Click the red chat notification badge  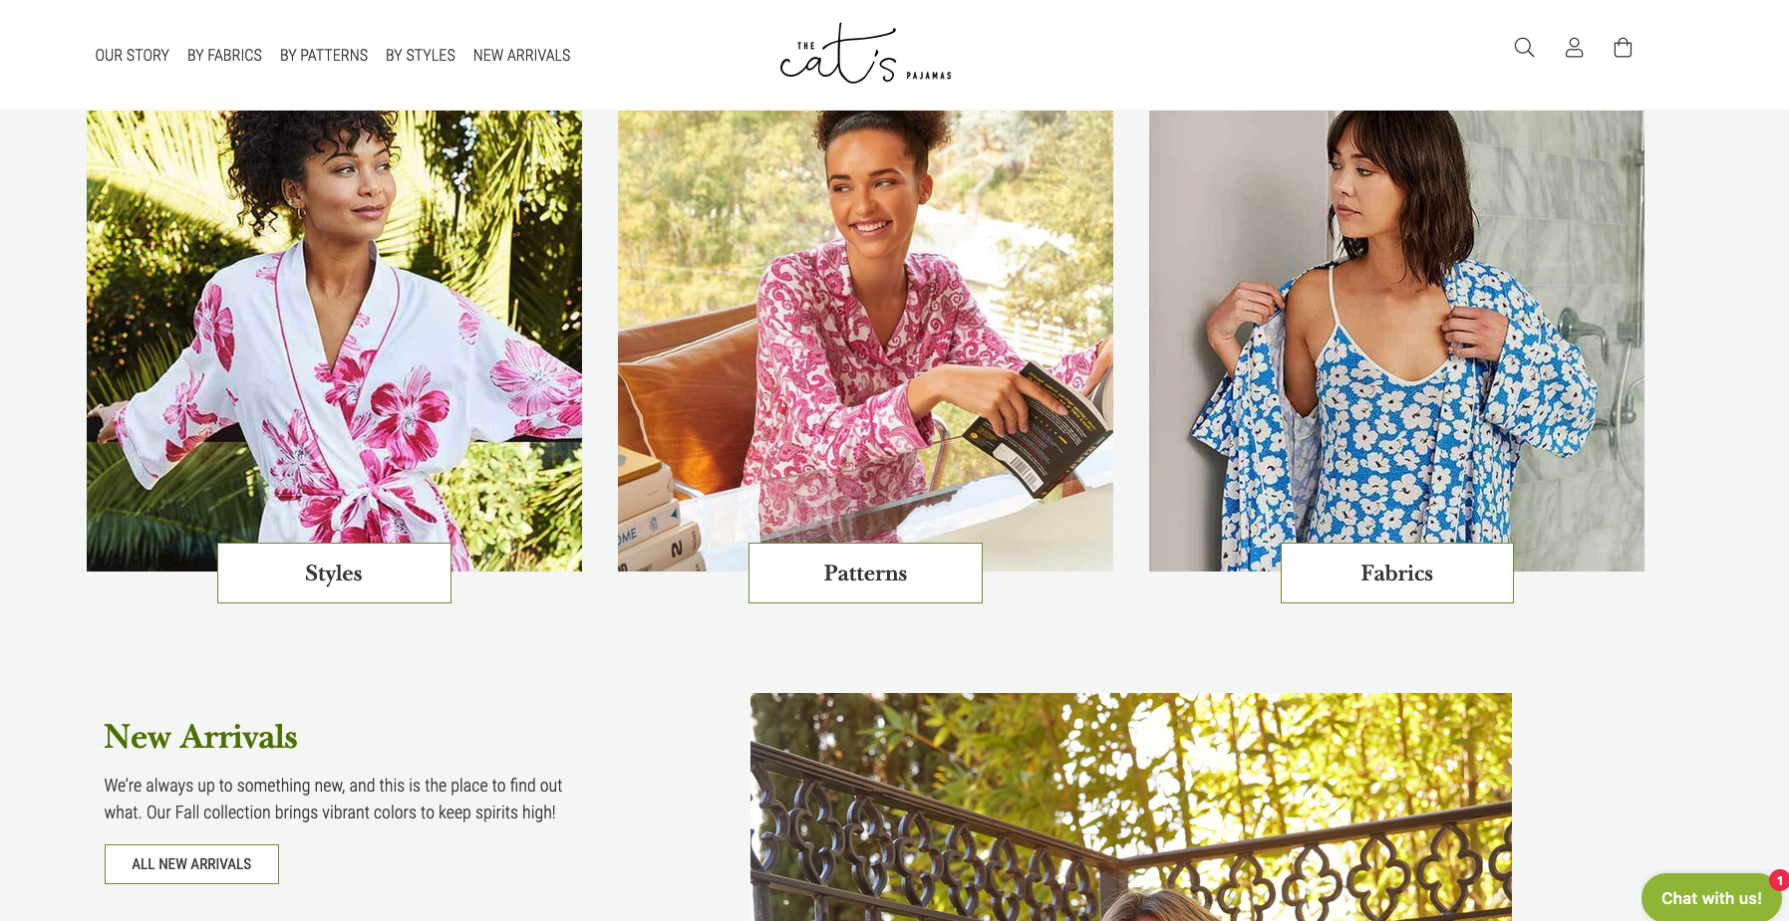pos(1779,880)
